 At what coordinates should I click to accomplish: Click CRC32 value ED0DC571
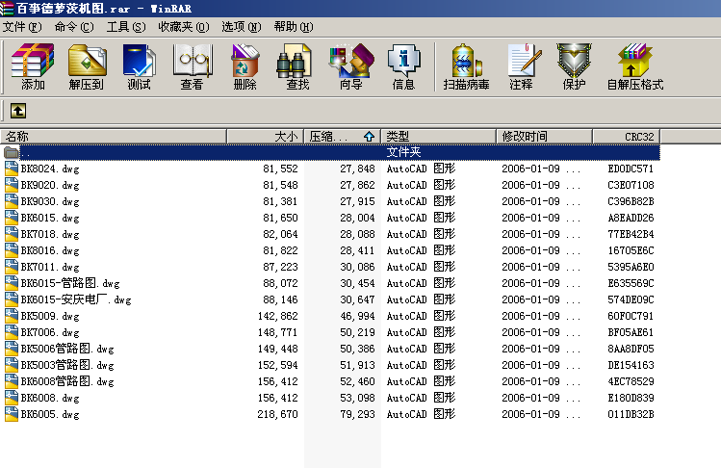point(631,169)
